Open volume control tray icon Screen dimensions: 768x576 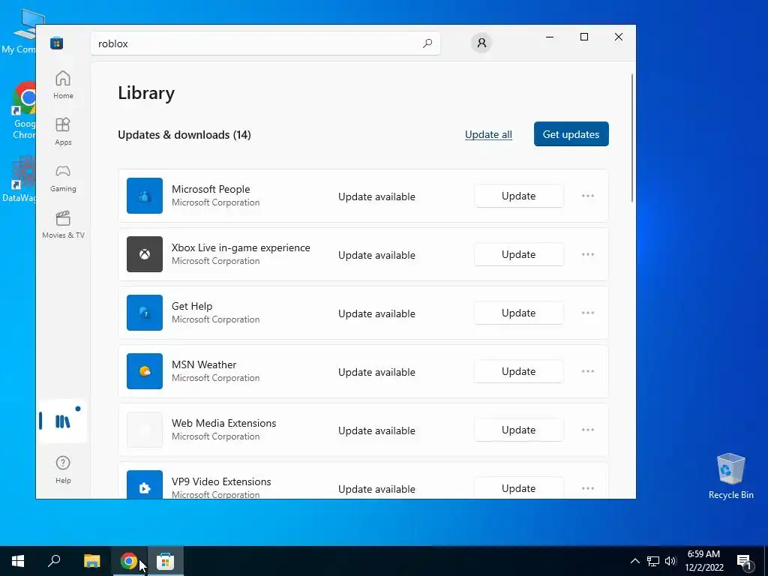pyautogui.click(x=670, y=561)
